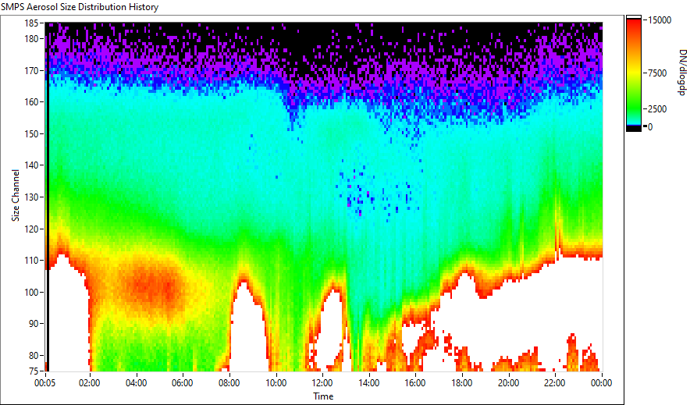Click the Size Channel axis label
690x405 pixels.
[16, 195]
